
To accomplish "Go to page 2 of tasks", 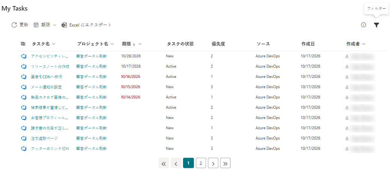I will click(x=201, y=163).
